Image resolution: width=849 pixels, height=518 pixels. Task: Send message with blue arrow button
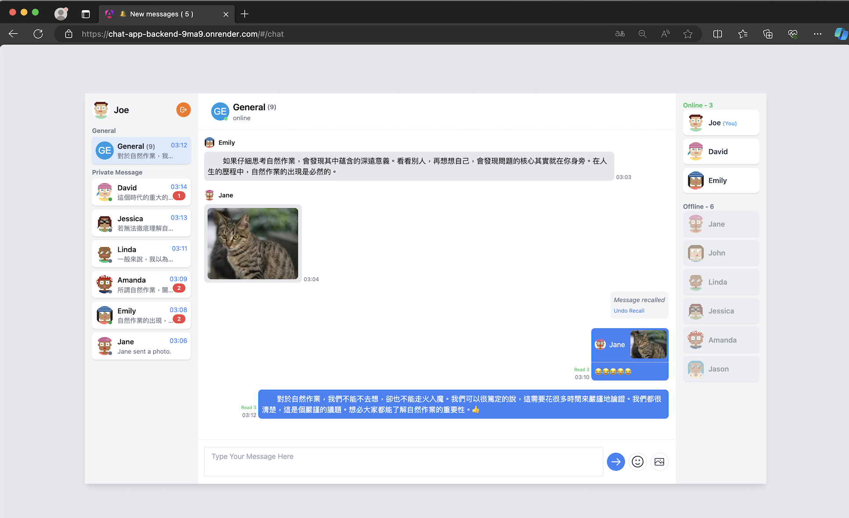coord(616,461)
